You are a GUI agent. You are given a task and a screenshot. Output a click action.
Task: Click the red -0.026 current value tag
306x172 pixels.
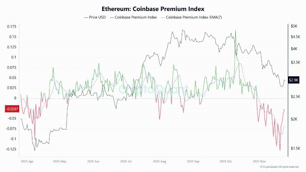click(11, 109)
